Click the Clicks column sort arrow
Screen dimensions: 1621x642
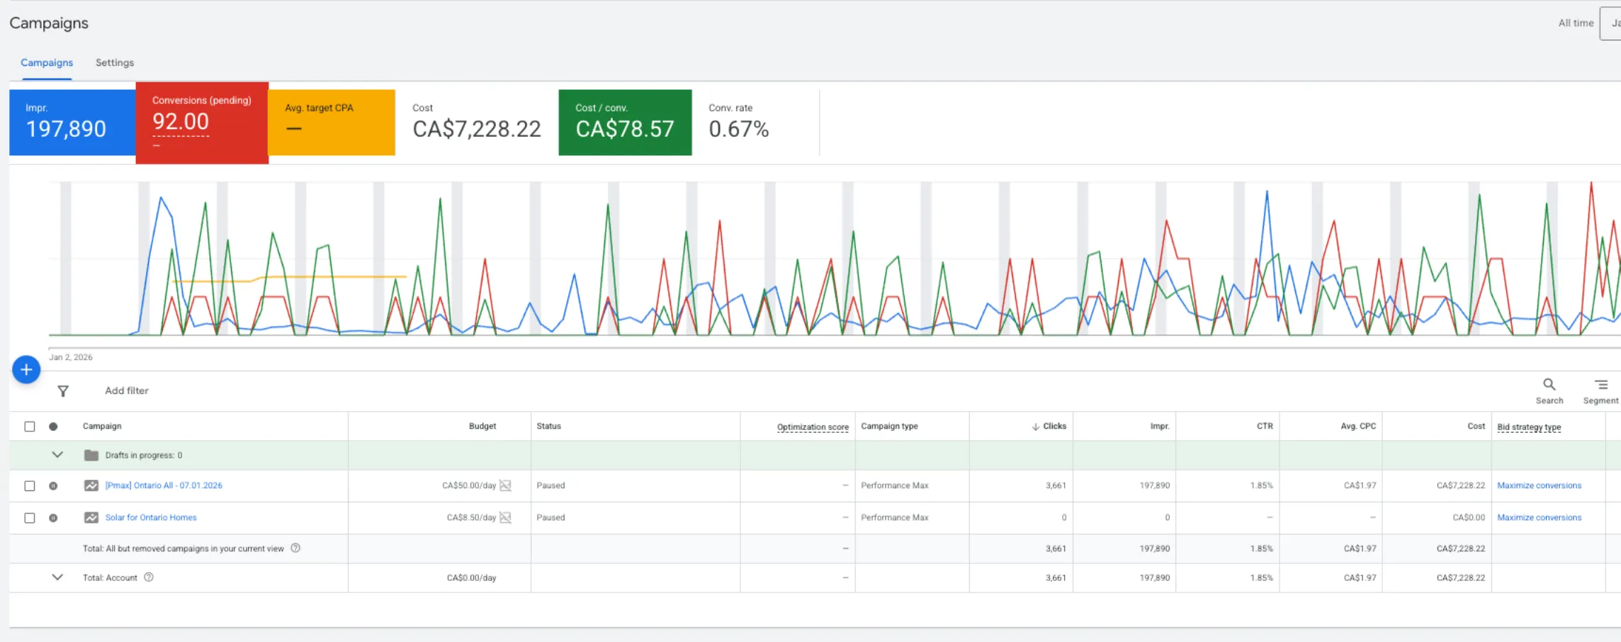pos(1036,427)
